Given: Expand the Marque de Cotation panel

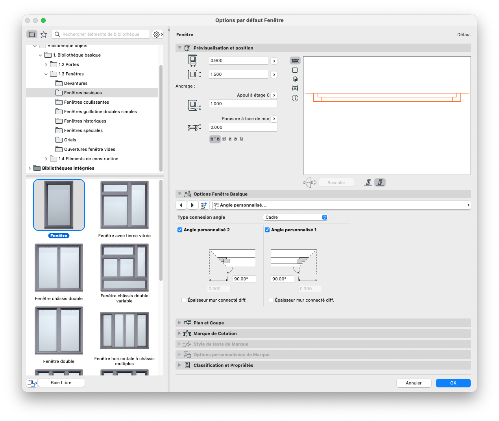Looking at the screenshot, I should [180, 333].
